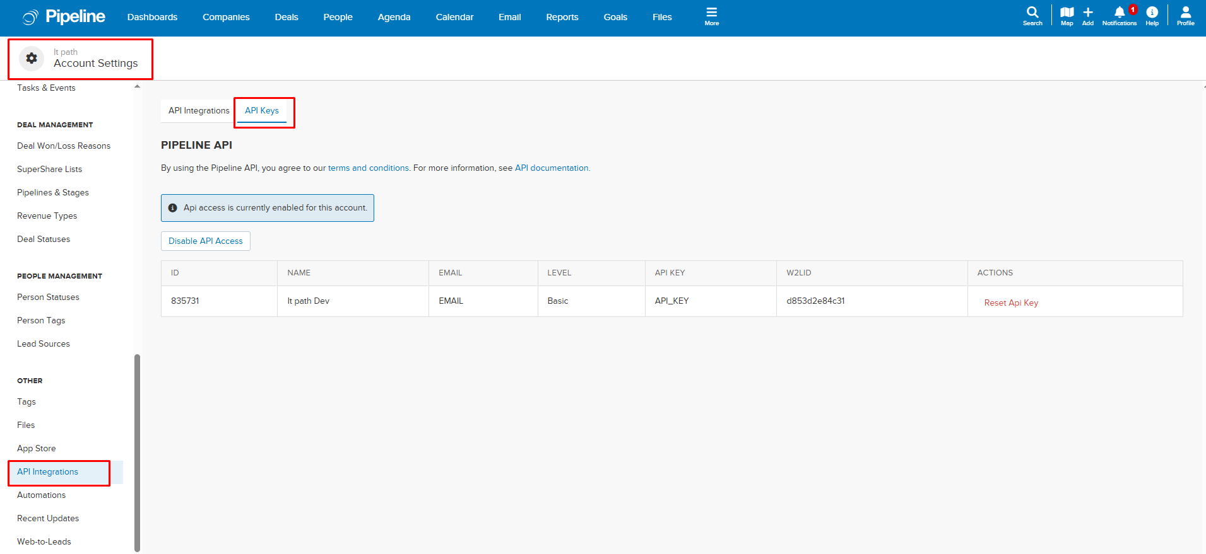The image size is (1206, 554).
Task: Click Disable API Access button
Action: 206,241
